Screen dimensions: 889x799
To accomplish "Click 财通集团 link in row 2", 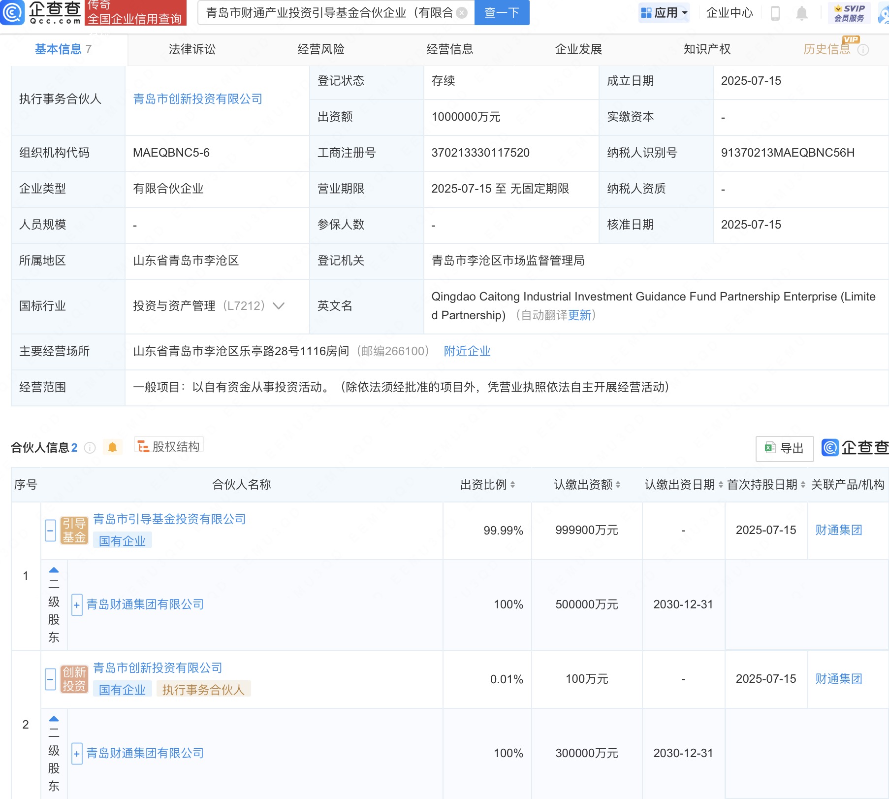I will pyautogui.click(x=839, y=679).
